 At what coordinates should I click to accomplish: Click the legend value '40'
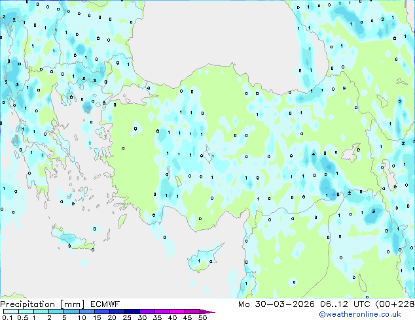pyautogui.click(x=172, y=317)
